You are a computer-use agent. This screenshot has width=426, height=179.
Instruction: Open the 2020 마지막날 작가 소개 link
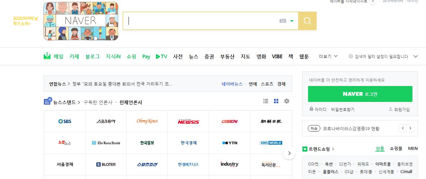coord(25,21)
